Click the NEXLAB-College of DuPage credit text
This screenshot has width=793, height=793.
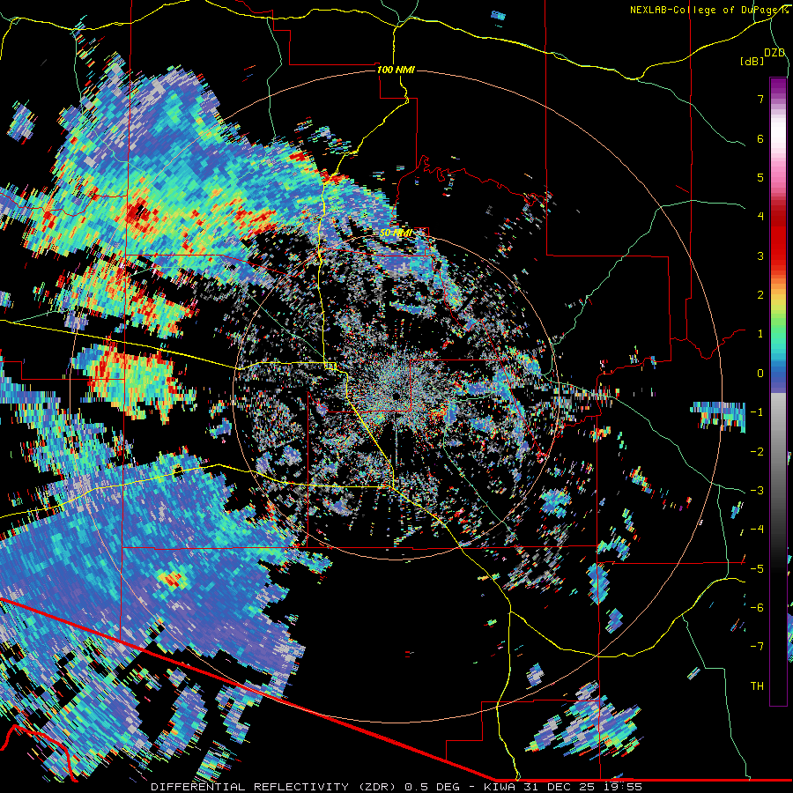(x=708, y=10)
